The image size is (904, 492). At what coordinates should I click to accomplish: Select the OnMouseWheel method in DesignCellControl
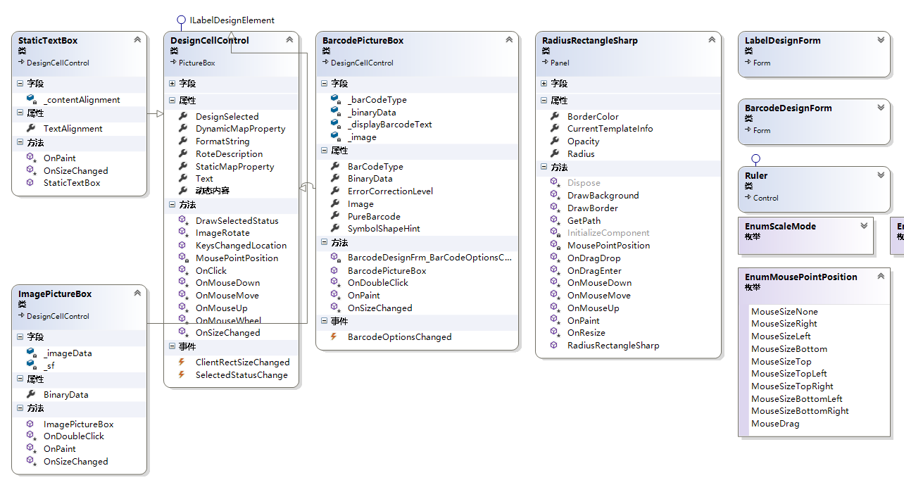tap(228, 320)
